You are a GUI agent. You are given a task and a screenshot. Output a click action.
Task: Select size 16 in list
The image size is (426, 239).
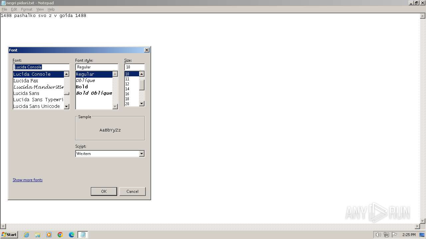click(x=132, y=94)
